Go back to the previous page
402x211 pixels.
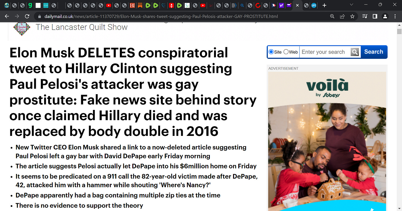click(7, 16)
